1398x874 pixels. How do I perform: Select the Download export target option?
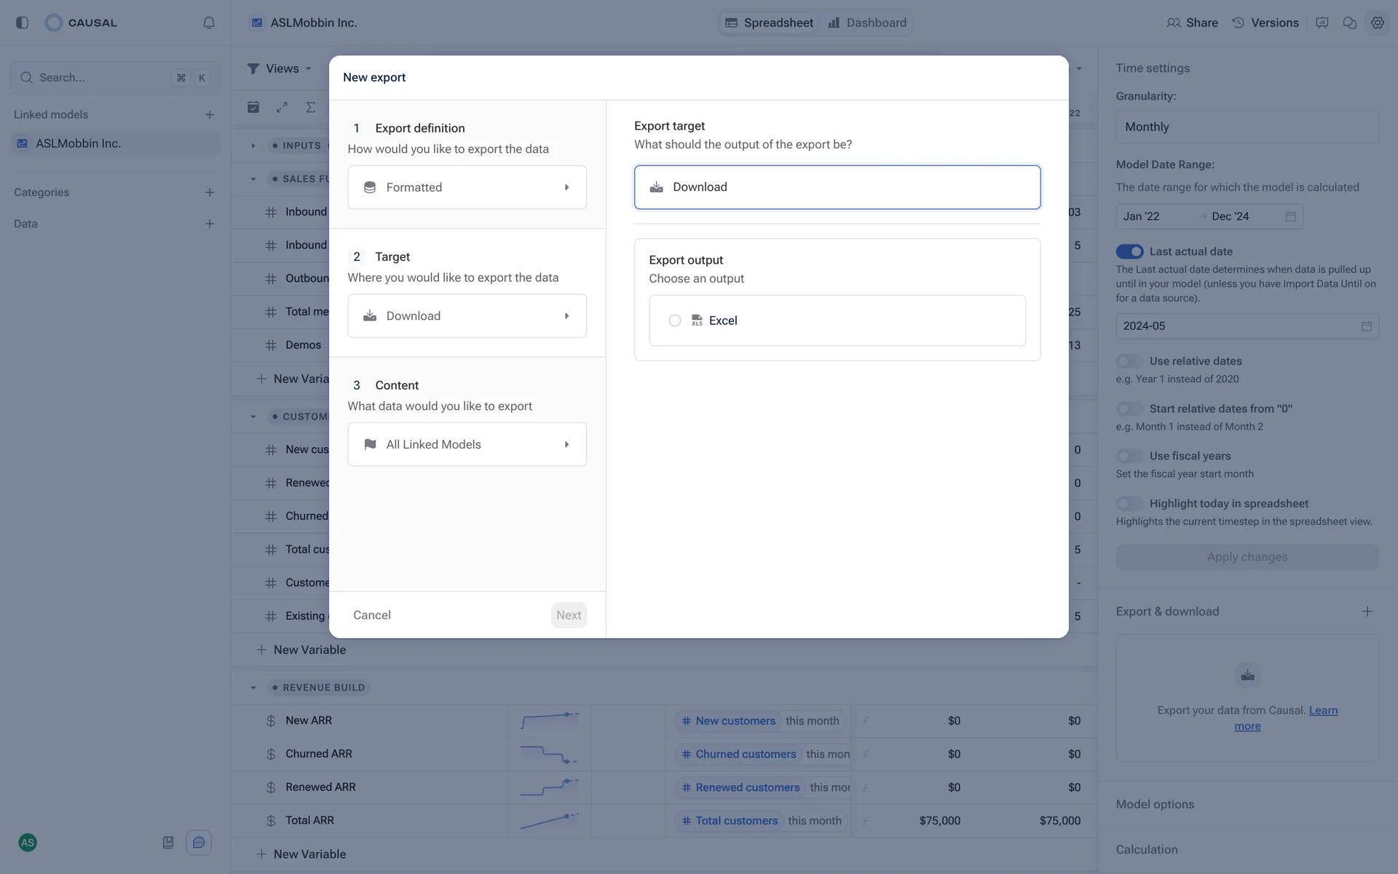coord(837,187)
